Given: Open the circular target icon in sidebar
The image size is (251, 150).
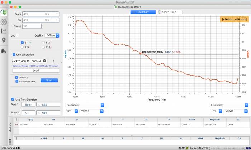Looking at the screenshot, I should click(x=4, y=22).
